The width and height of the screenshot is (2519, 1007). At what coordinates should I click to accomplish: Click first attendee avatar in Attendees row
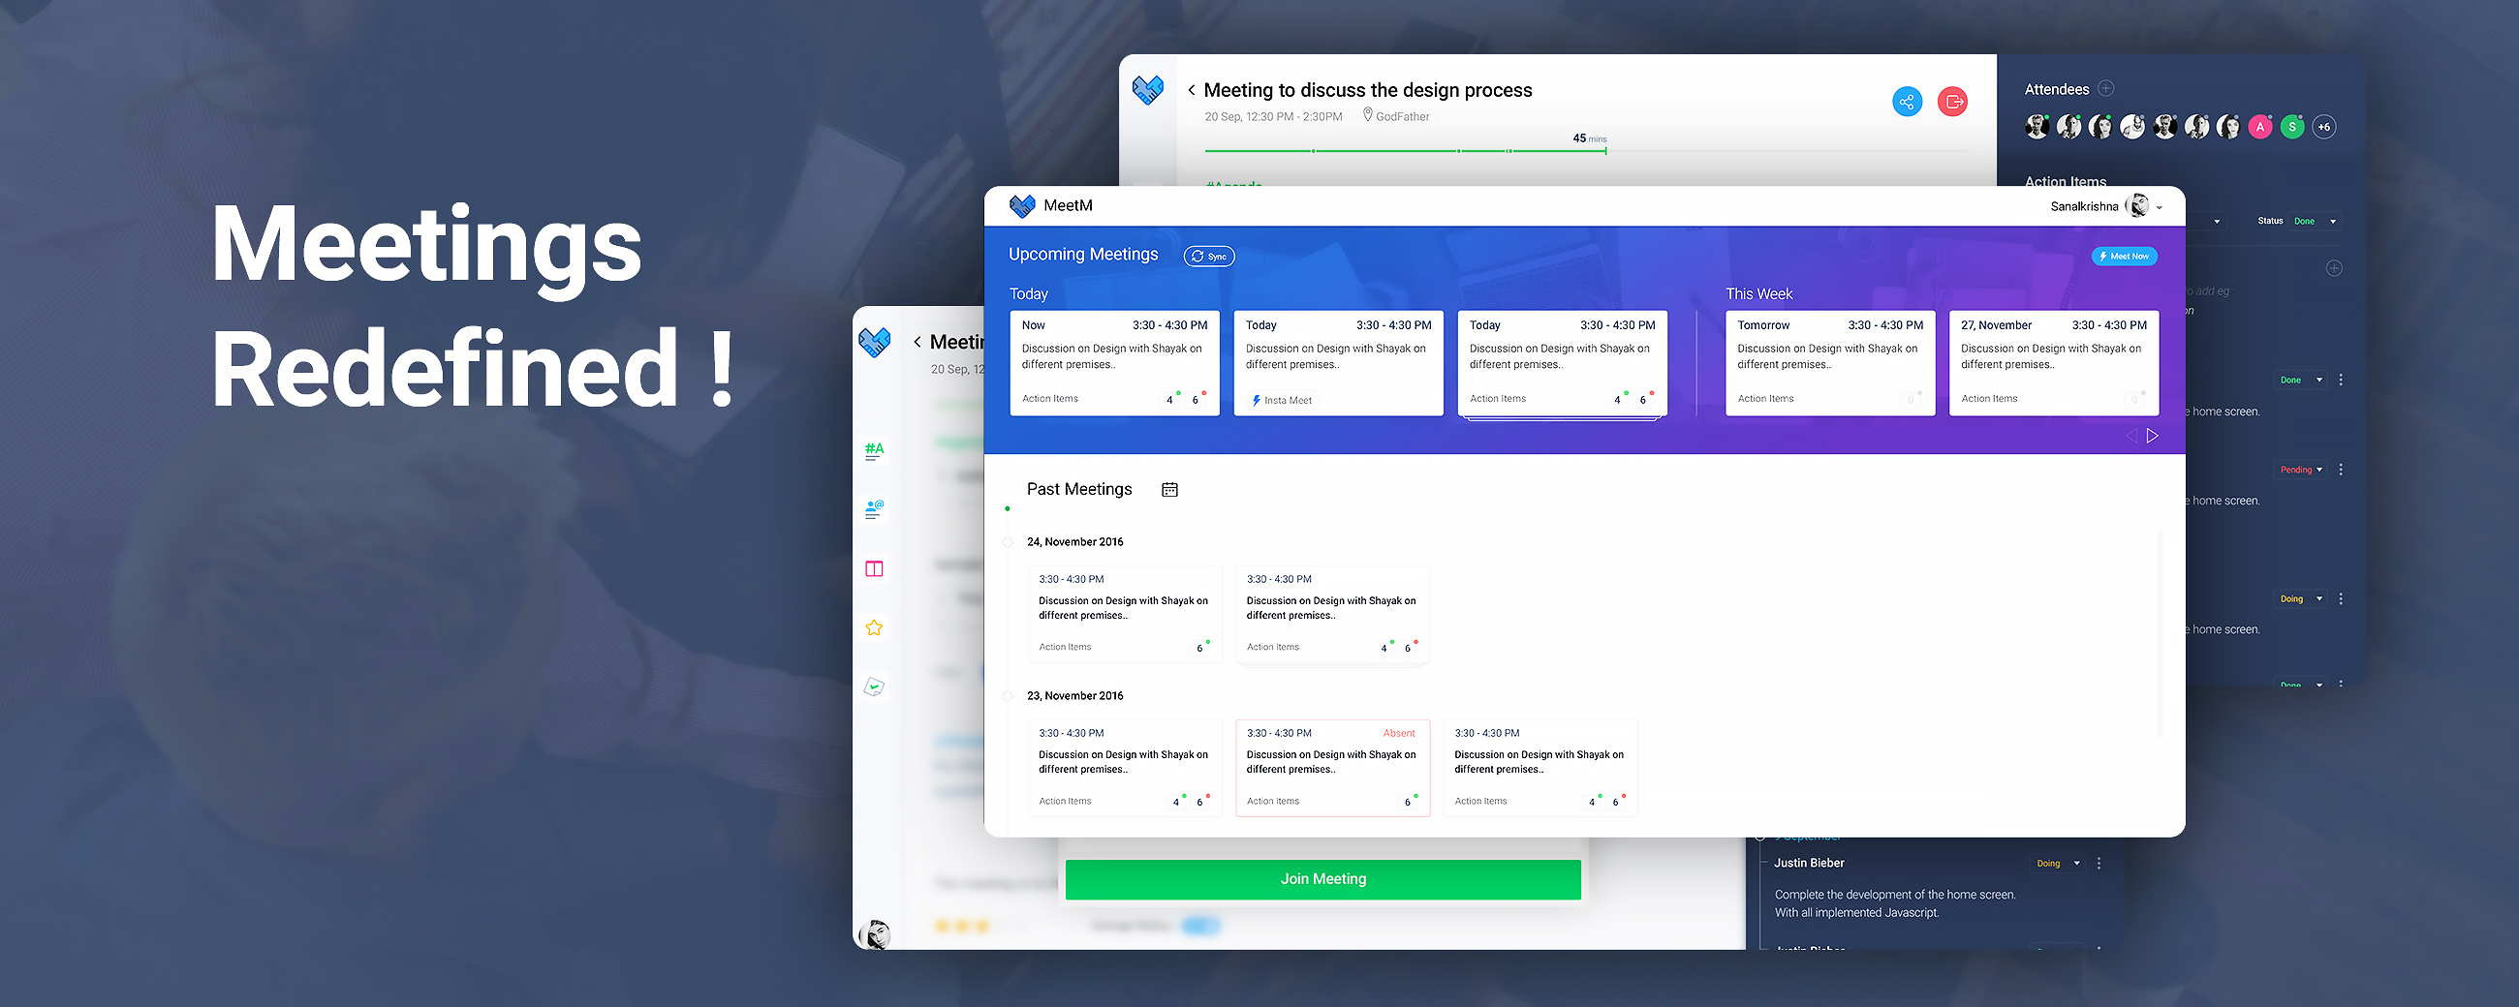tap(2037, 127)
